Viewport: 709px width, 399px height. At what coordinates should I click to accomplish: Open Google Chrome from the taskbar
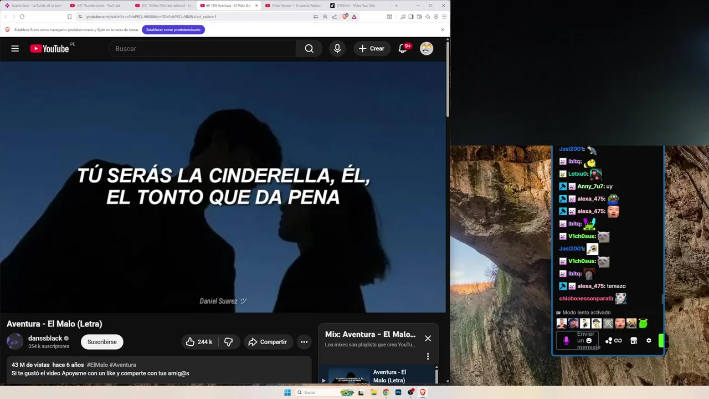(386, 392)
